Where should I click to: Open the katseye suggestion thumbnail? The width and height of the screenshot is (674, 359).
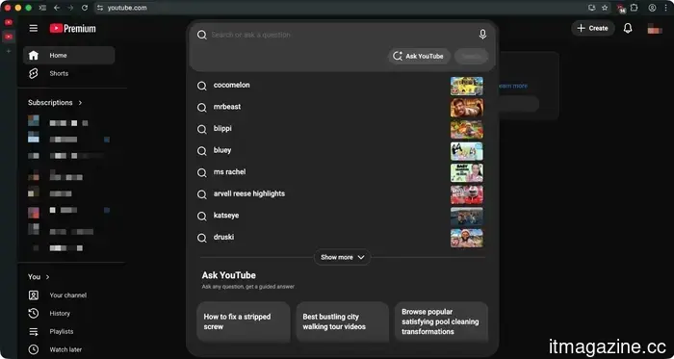coord(467,217)
